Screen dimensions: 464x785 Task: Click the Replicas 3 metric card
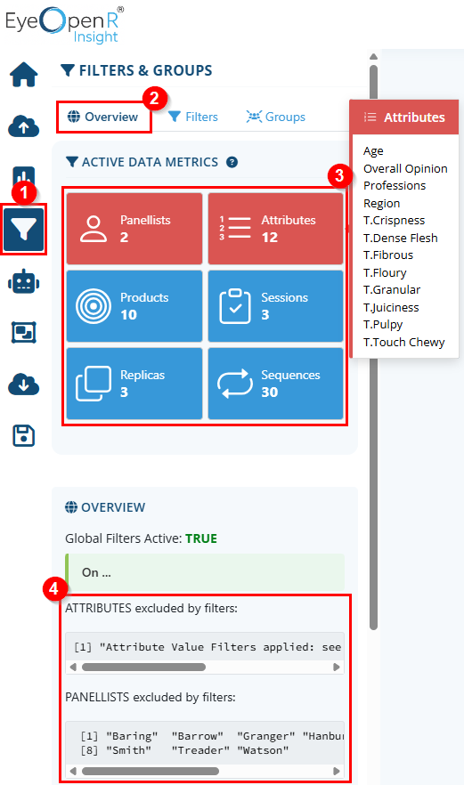[x=134, y=384]
